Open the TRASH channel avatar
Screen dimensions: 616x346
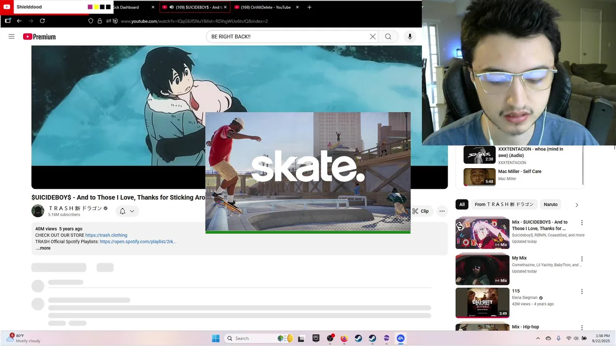pyautogui.click(x=38, y=211)
